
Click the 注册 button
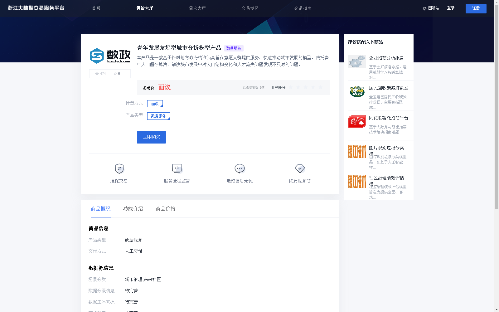coord(476,9)
